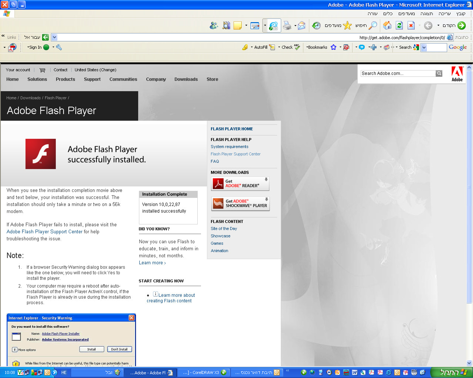Open the Downloads navigation item
The width and height of the screenshot is (473, 378).
coord(186,79)
